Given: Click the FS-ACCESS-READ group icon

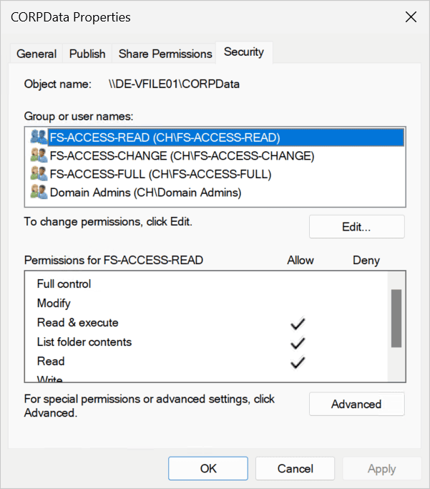Looking at the screenshot, I should click(39, 137).
